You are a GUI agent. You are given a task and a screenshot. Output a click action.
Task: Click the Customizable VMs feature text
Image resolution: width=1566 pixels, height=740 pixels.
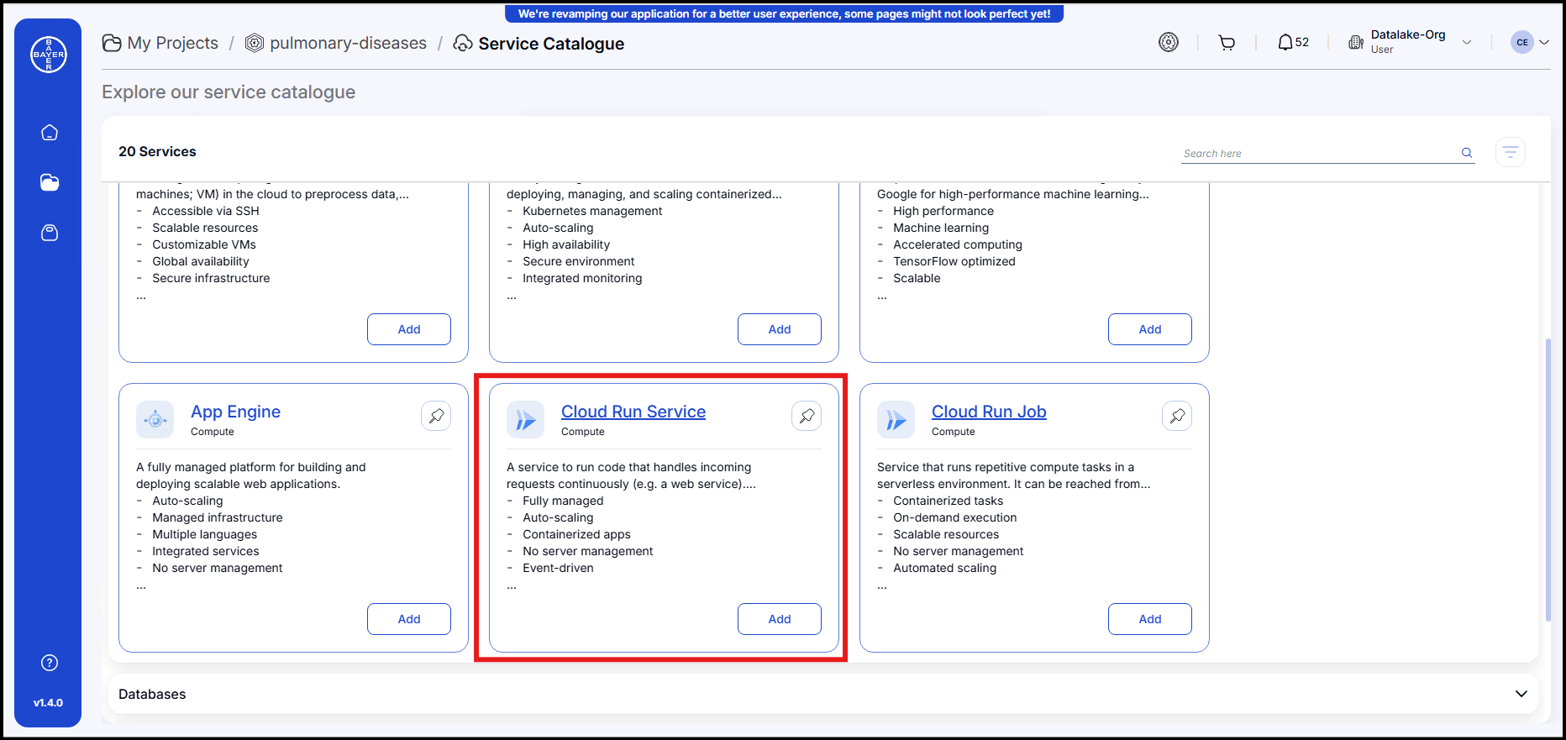click(204, 244)
